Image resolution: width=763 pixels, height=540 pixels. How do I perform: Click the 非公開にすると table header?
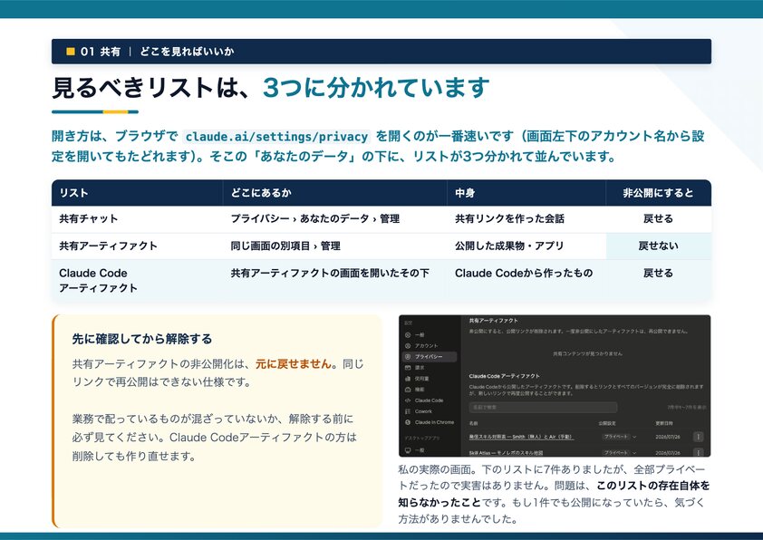(658, 193)
